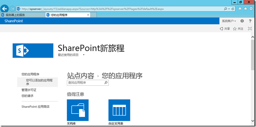This screenshot has height=127, width=256.
Task: Expand the navigation dropdown arrow beside 最近使用的项目
Action: point(84,55)
